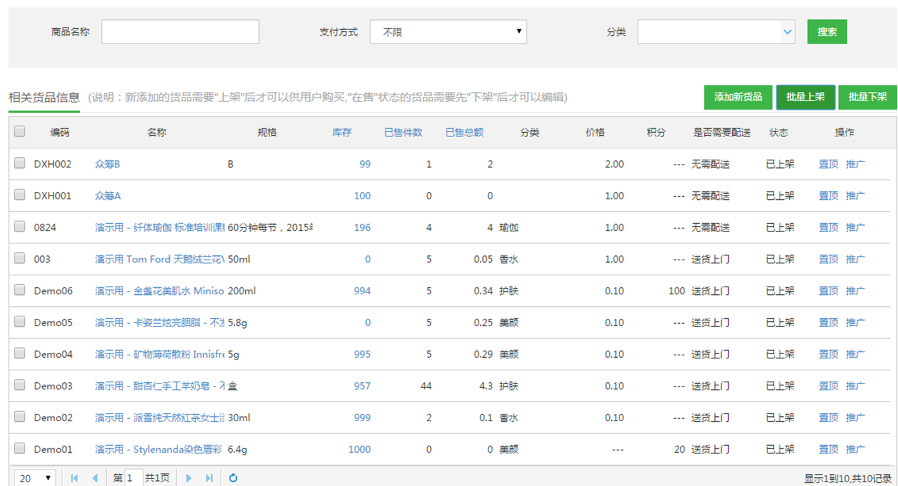Go to the previous page arrow
The image size is (898, 486).
(95, 478)
